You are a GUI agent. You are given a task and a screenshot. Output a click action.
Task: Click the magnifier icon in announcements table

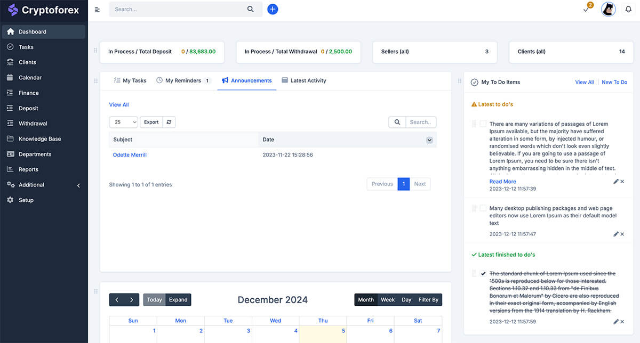tap(397, 122)
